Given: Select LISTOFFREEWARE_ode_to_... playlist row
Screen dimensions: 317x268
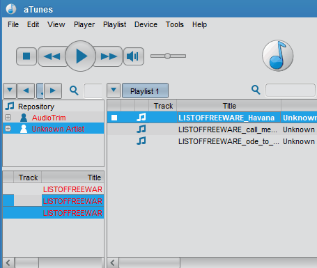Looking at the screenshot, I should (x=212, y=141).
